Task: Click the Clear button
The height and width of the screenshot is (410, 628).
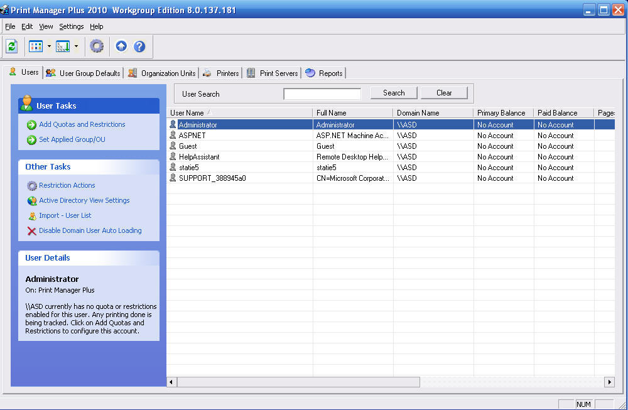Action: pyautogui.click(x=444, y=92)
